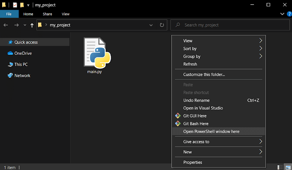The image size is (292, 170).
Task: Expand the address bar history dropdown
Action: click(151, 25)
